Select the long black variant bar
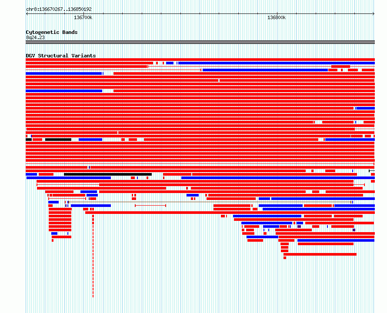Screen dimensions: 387x313 pyautogui.click(x=108, y=174)
